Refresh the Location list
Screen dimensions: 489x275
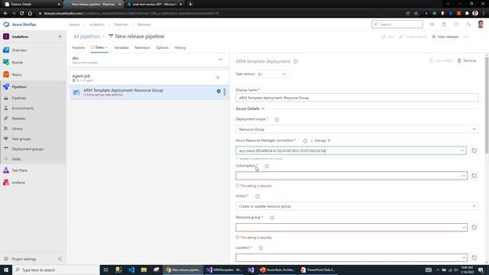[474, 257]
